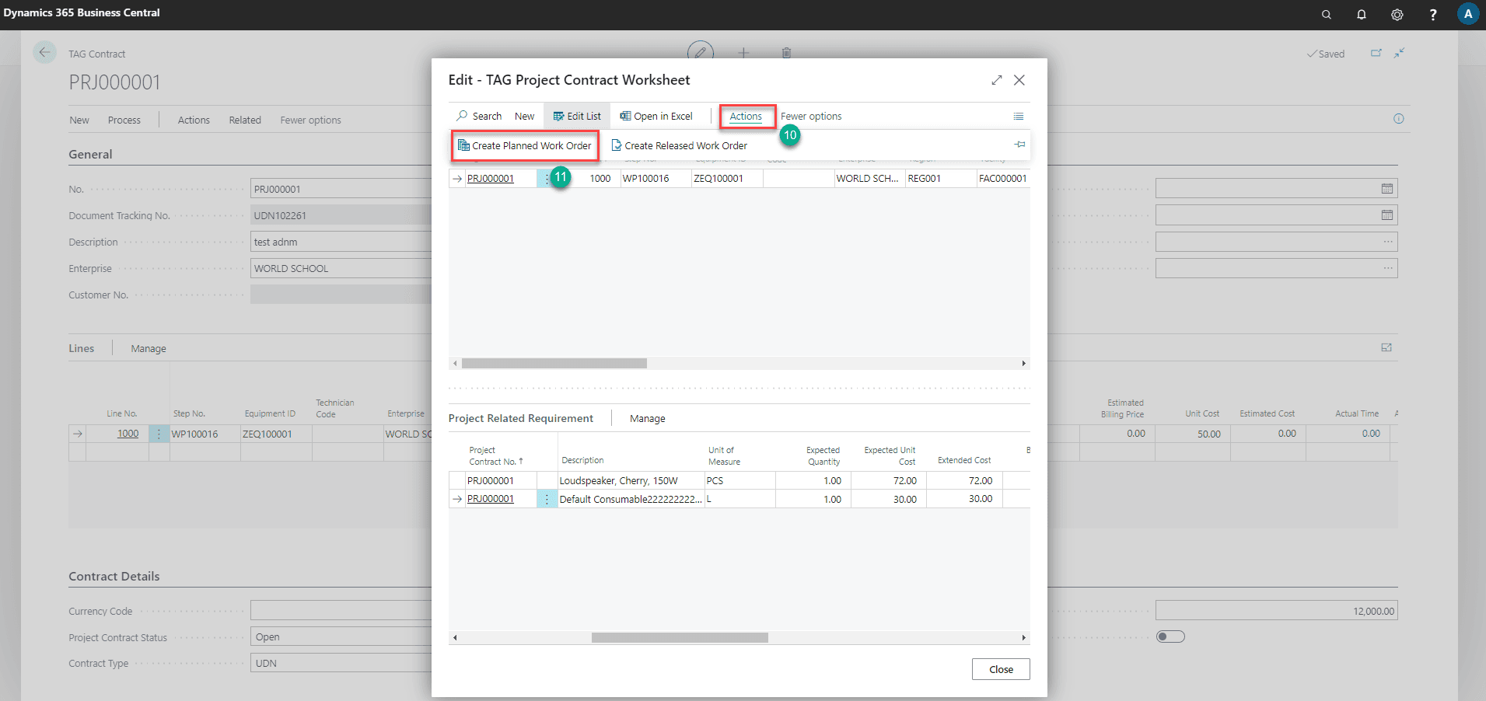Open row menu for contract line 1000
This screenshot has width=1486, height=701.
pyautogui.click(x=159, y=434)
